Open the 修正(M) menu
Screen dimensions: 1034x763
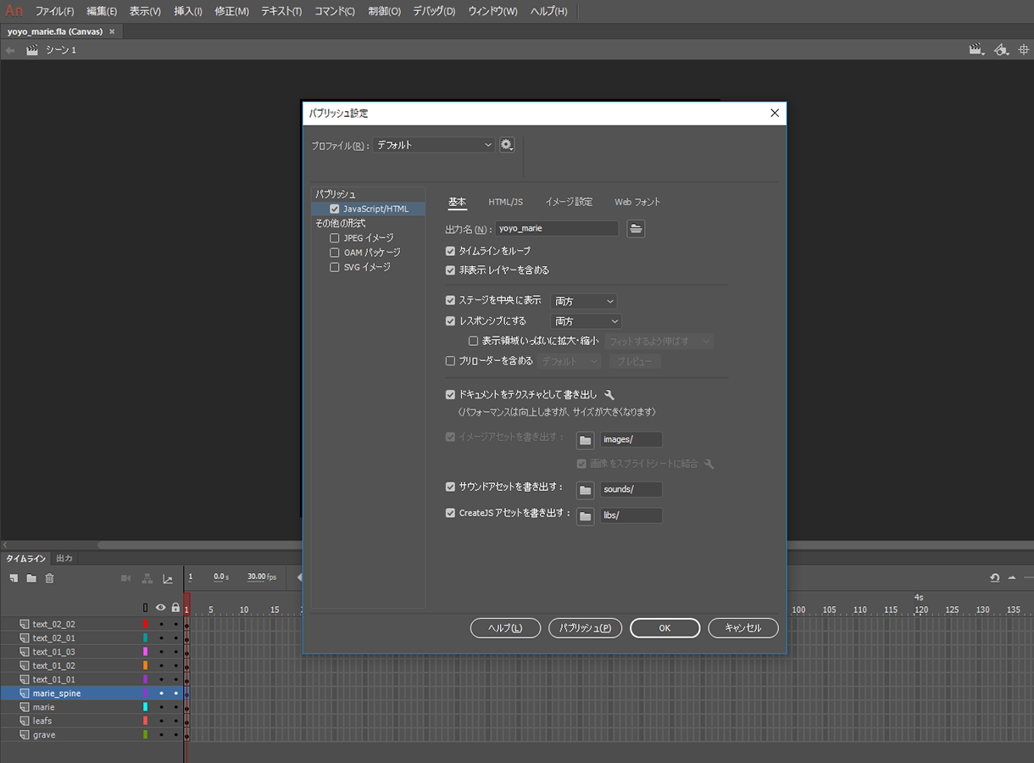(231, 11)
